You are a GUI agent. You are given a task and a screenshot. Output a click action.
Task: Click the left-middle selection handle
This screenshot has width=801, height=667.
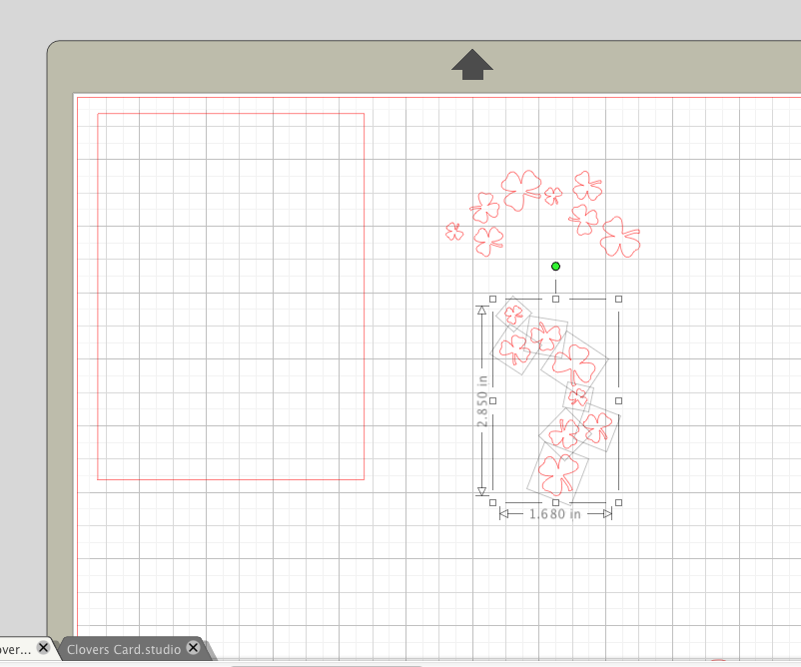click(491, 399)
